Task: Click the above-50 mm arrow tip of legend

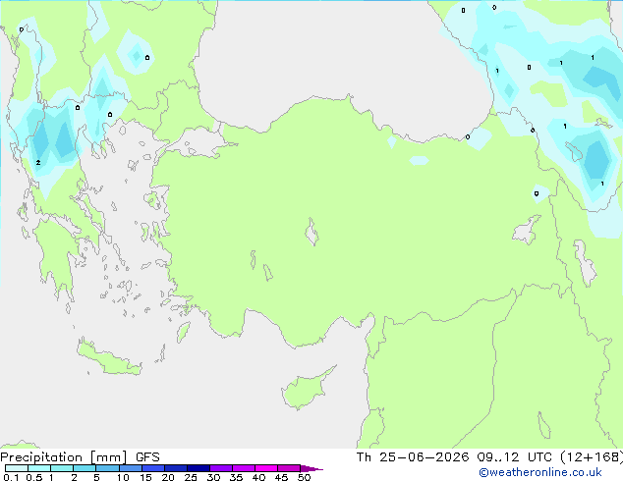Action: pyautogui.click(x=311, y=468)
